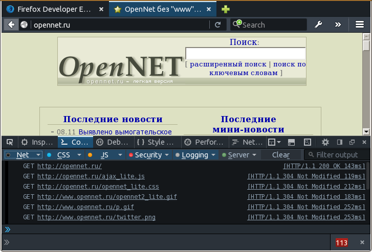
Task: Expand the Security filter dropdown arrow
Action: (167, 155)
